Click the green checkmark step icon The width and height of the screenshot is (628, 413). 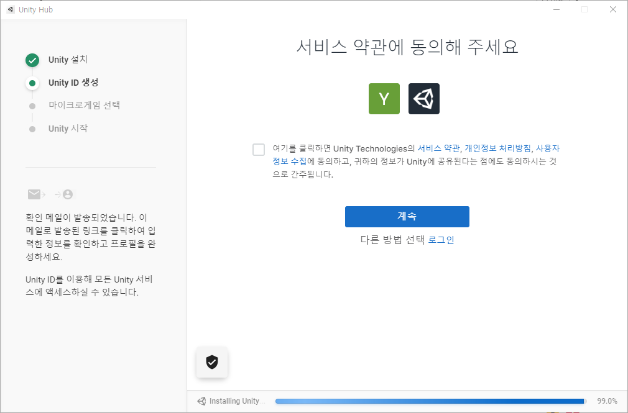tap(32, 60)
